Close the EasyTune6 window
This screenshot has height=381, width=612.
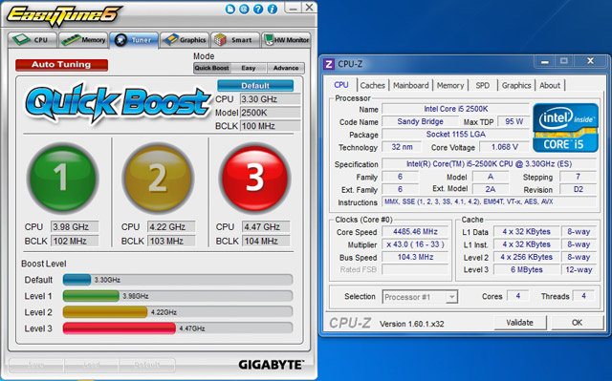coord(309,8)
